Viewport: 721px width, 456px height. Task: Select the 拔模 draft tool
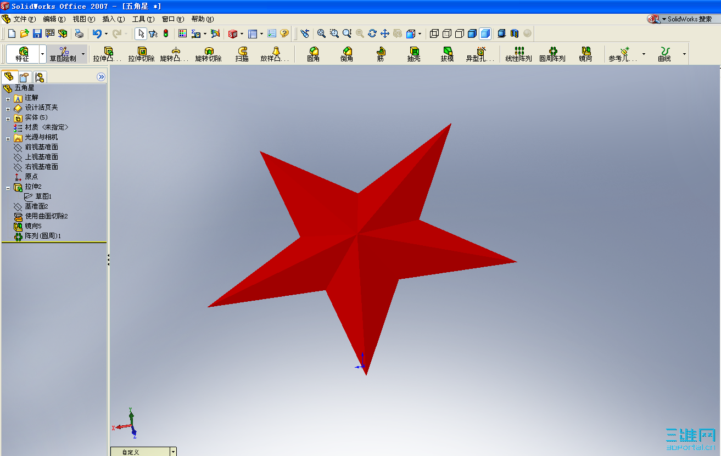click(x=448, y=54)
